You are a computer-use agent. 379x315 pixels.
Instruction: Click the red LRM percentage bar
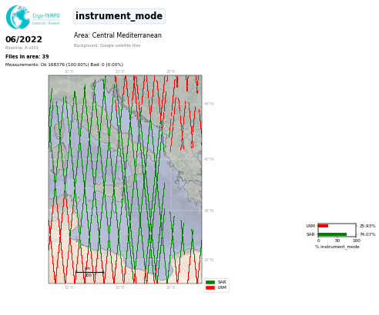[324, 226]
